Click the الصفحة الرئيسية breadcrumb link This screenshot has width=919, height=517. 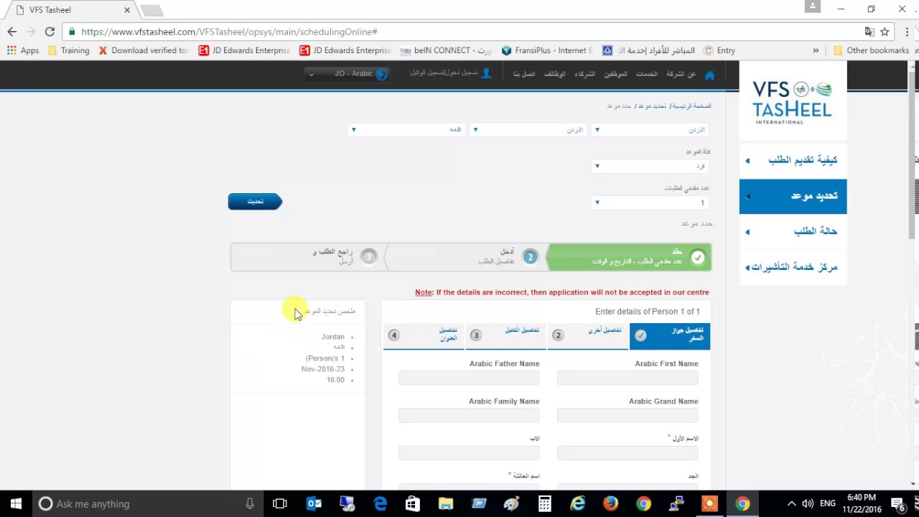tap(691, 106)
